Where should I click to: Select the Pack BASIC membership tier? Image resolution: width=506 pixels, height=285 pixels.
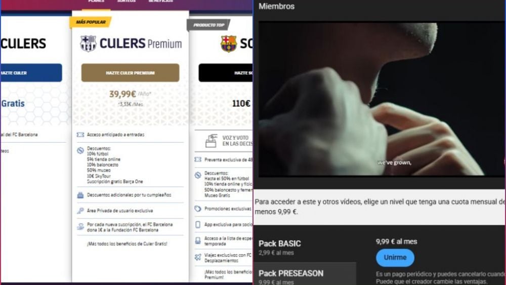(305, 248)
